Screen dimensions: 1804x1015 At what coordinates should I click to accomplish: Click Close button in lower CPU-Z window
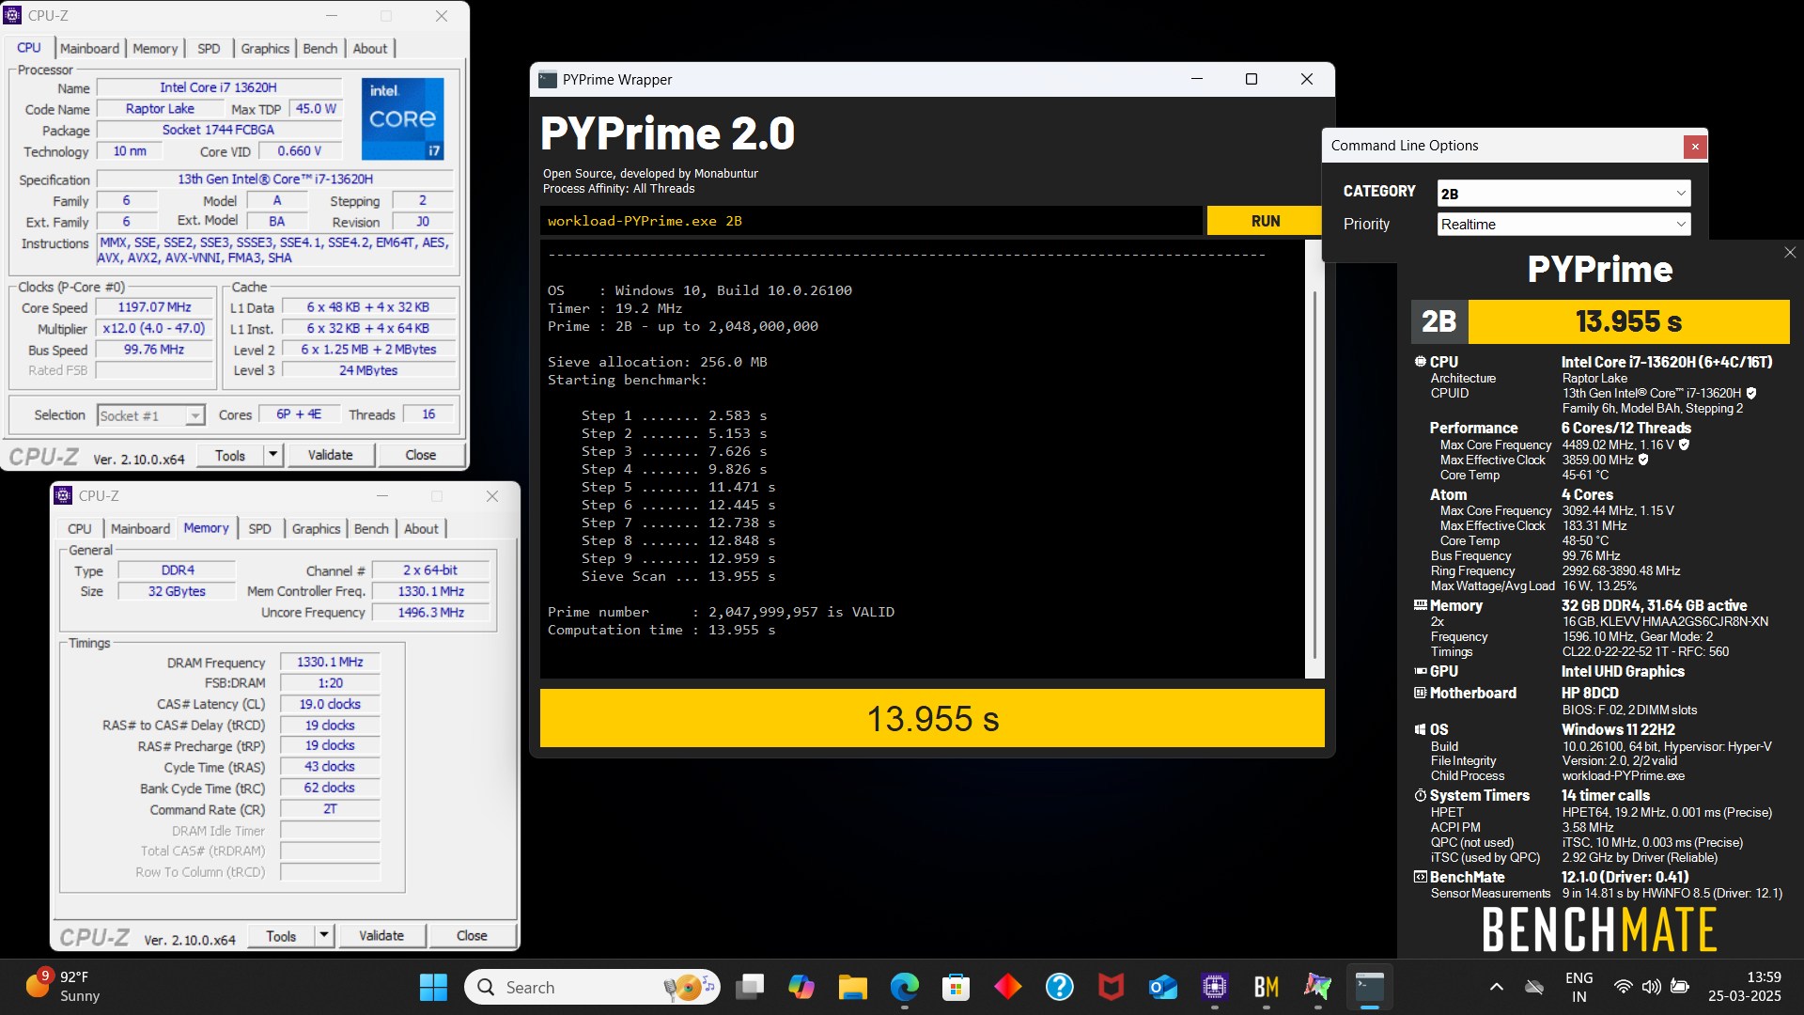(x=472, y=936)
